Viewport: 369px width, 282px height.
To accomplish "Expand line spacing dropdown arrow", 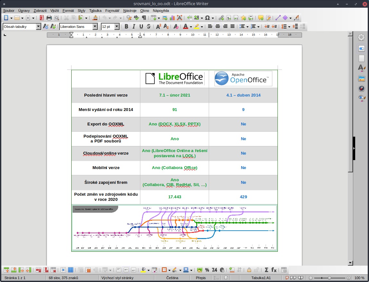I will click(x=289, y=27).
